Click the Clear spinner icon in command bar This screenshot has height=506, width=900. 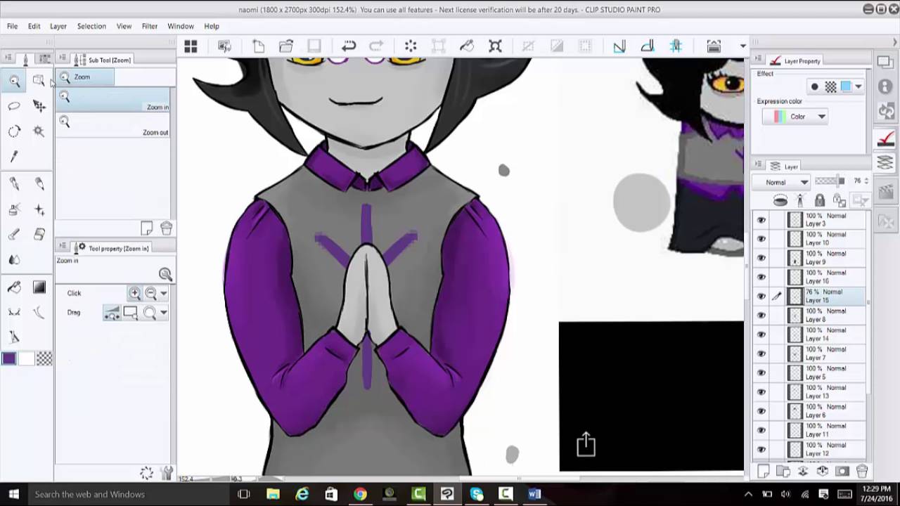(x=411, y=46)
